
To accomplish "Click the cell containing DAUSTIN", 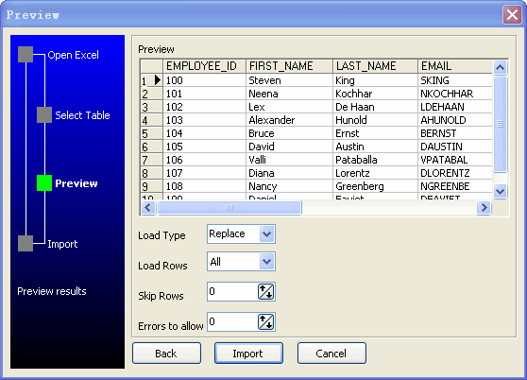I will (455, 147).
